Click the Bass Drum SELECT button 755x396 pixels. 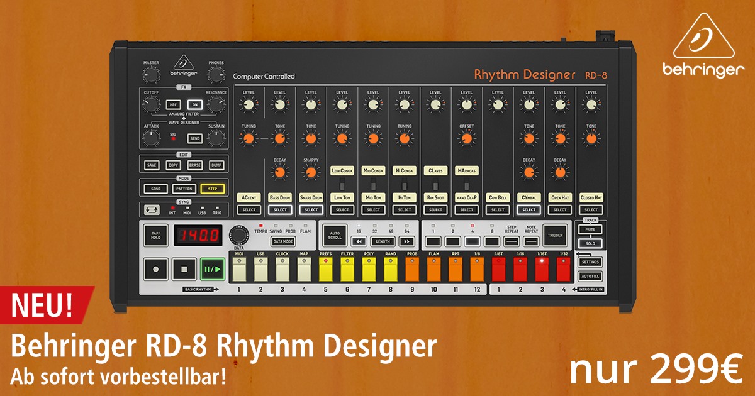tap(279, 209)
